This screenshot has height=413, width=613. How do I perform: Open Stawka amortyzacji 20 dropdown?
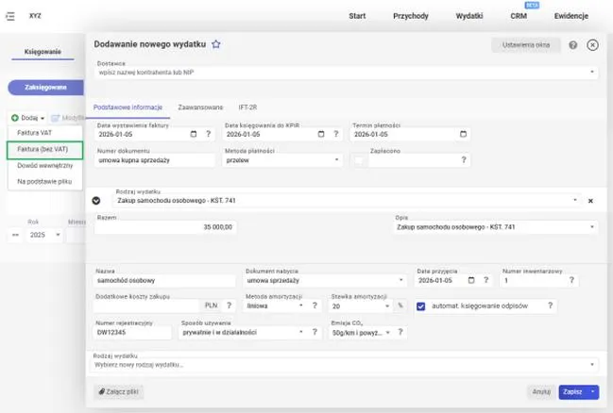(x=387, y=306)
